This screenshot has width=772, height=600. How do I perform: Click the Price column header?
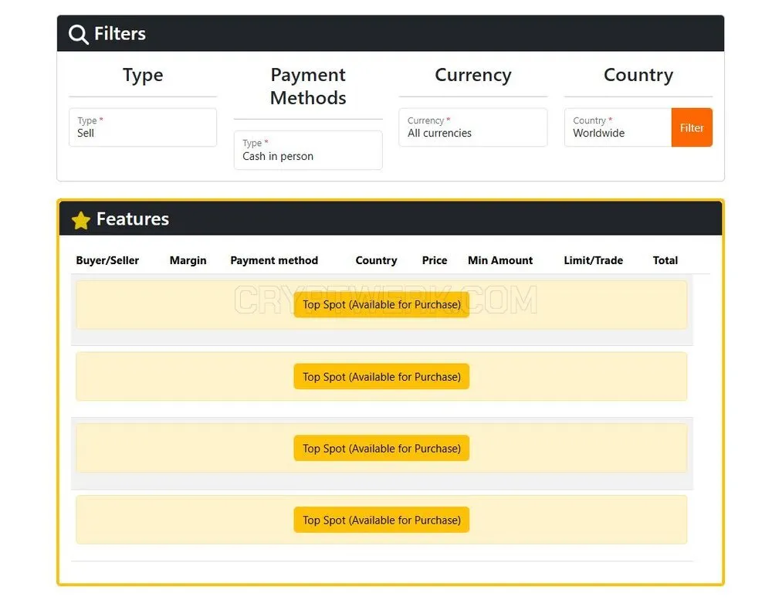point(434,260)
